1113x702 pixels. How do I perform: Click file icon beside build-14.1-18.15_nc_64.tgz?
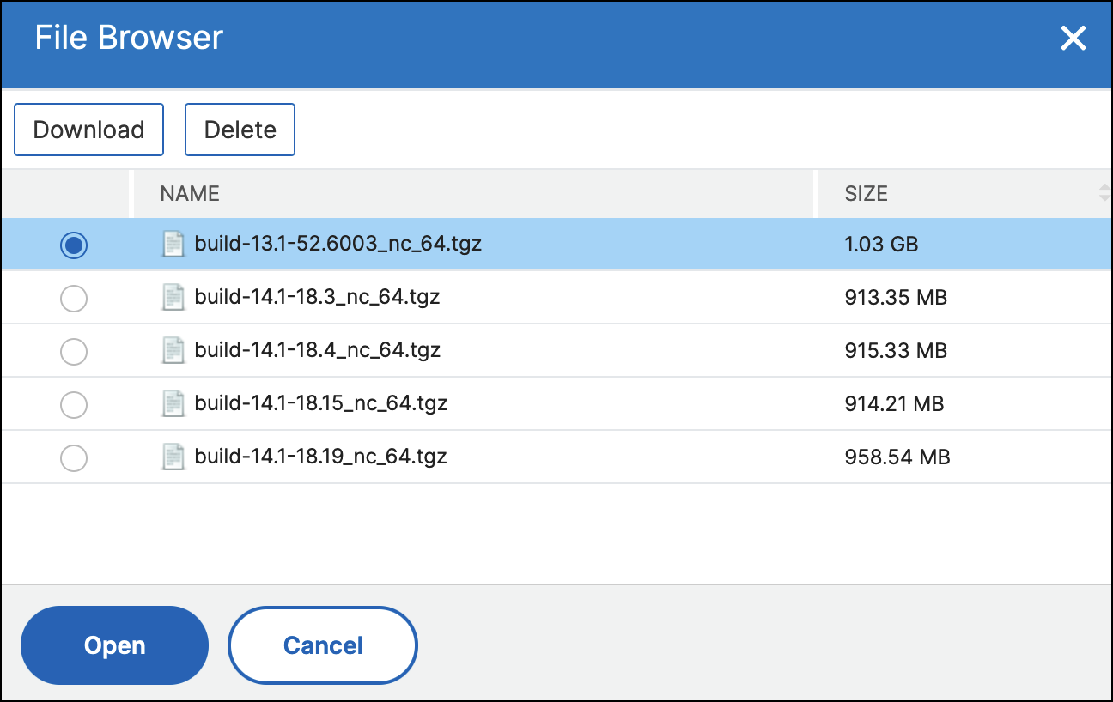[x=174, y=404]
